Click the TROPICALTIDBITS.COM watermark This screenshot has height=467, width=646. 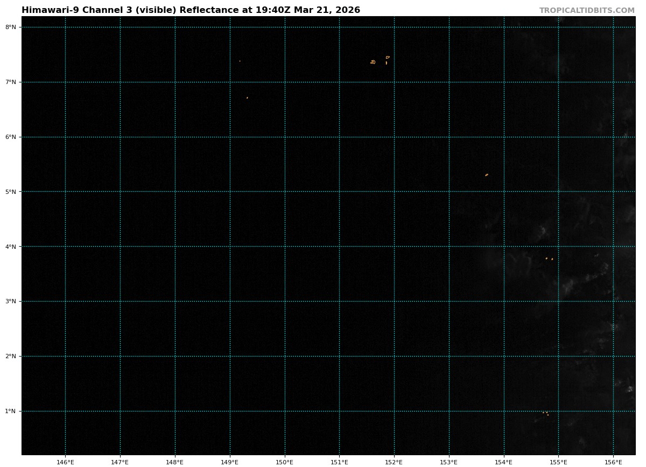point(587,10)
